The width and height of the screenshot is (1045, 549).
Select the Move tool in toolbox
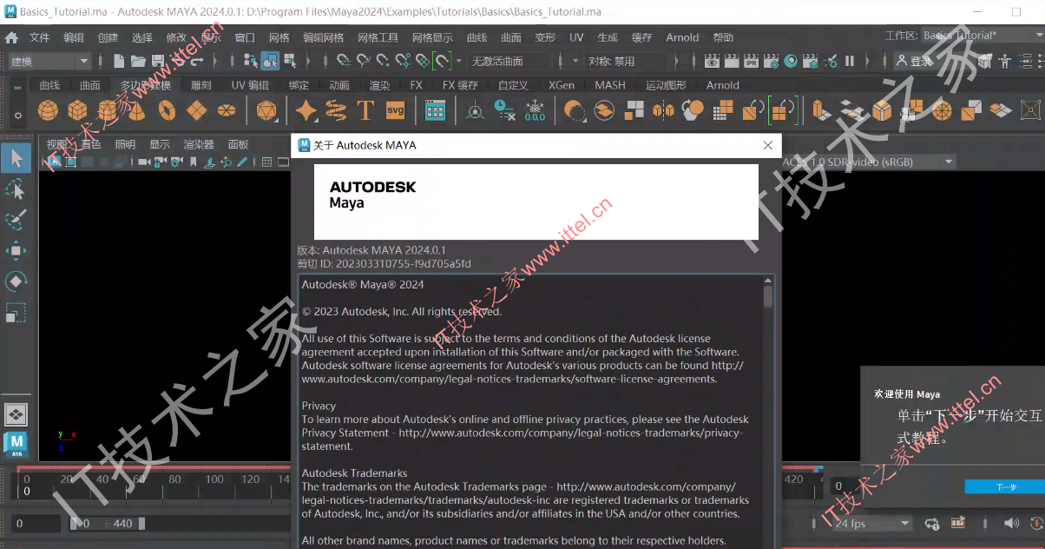(16, 251)
